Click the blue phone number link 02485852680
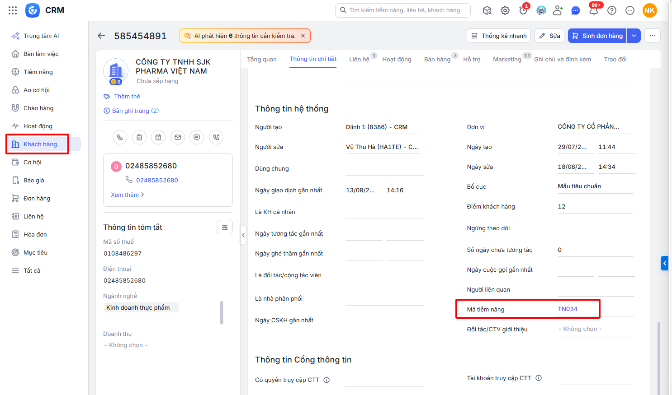The height and width of the screenshot is (395, 672). [157, 180]
